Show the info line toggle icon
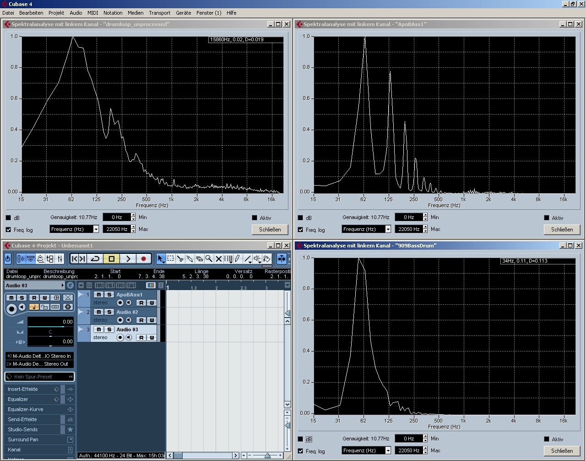The height and width of the screenshot is (461, 586). pyautogui.click(x=30, y=259)
